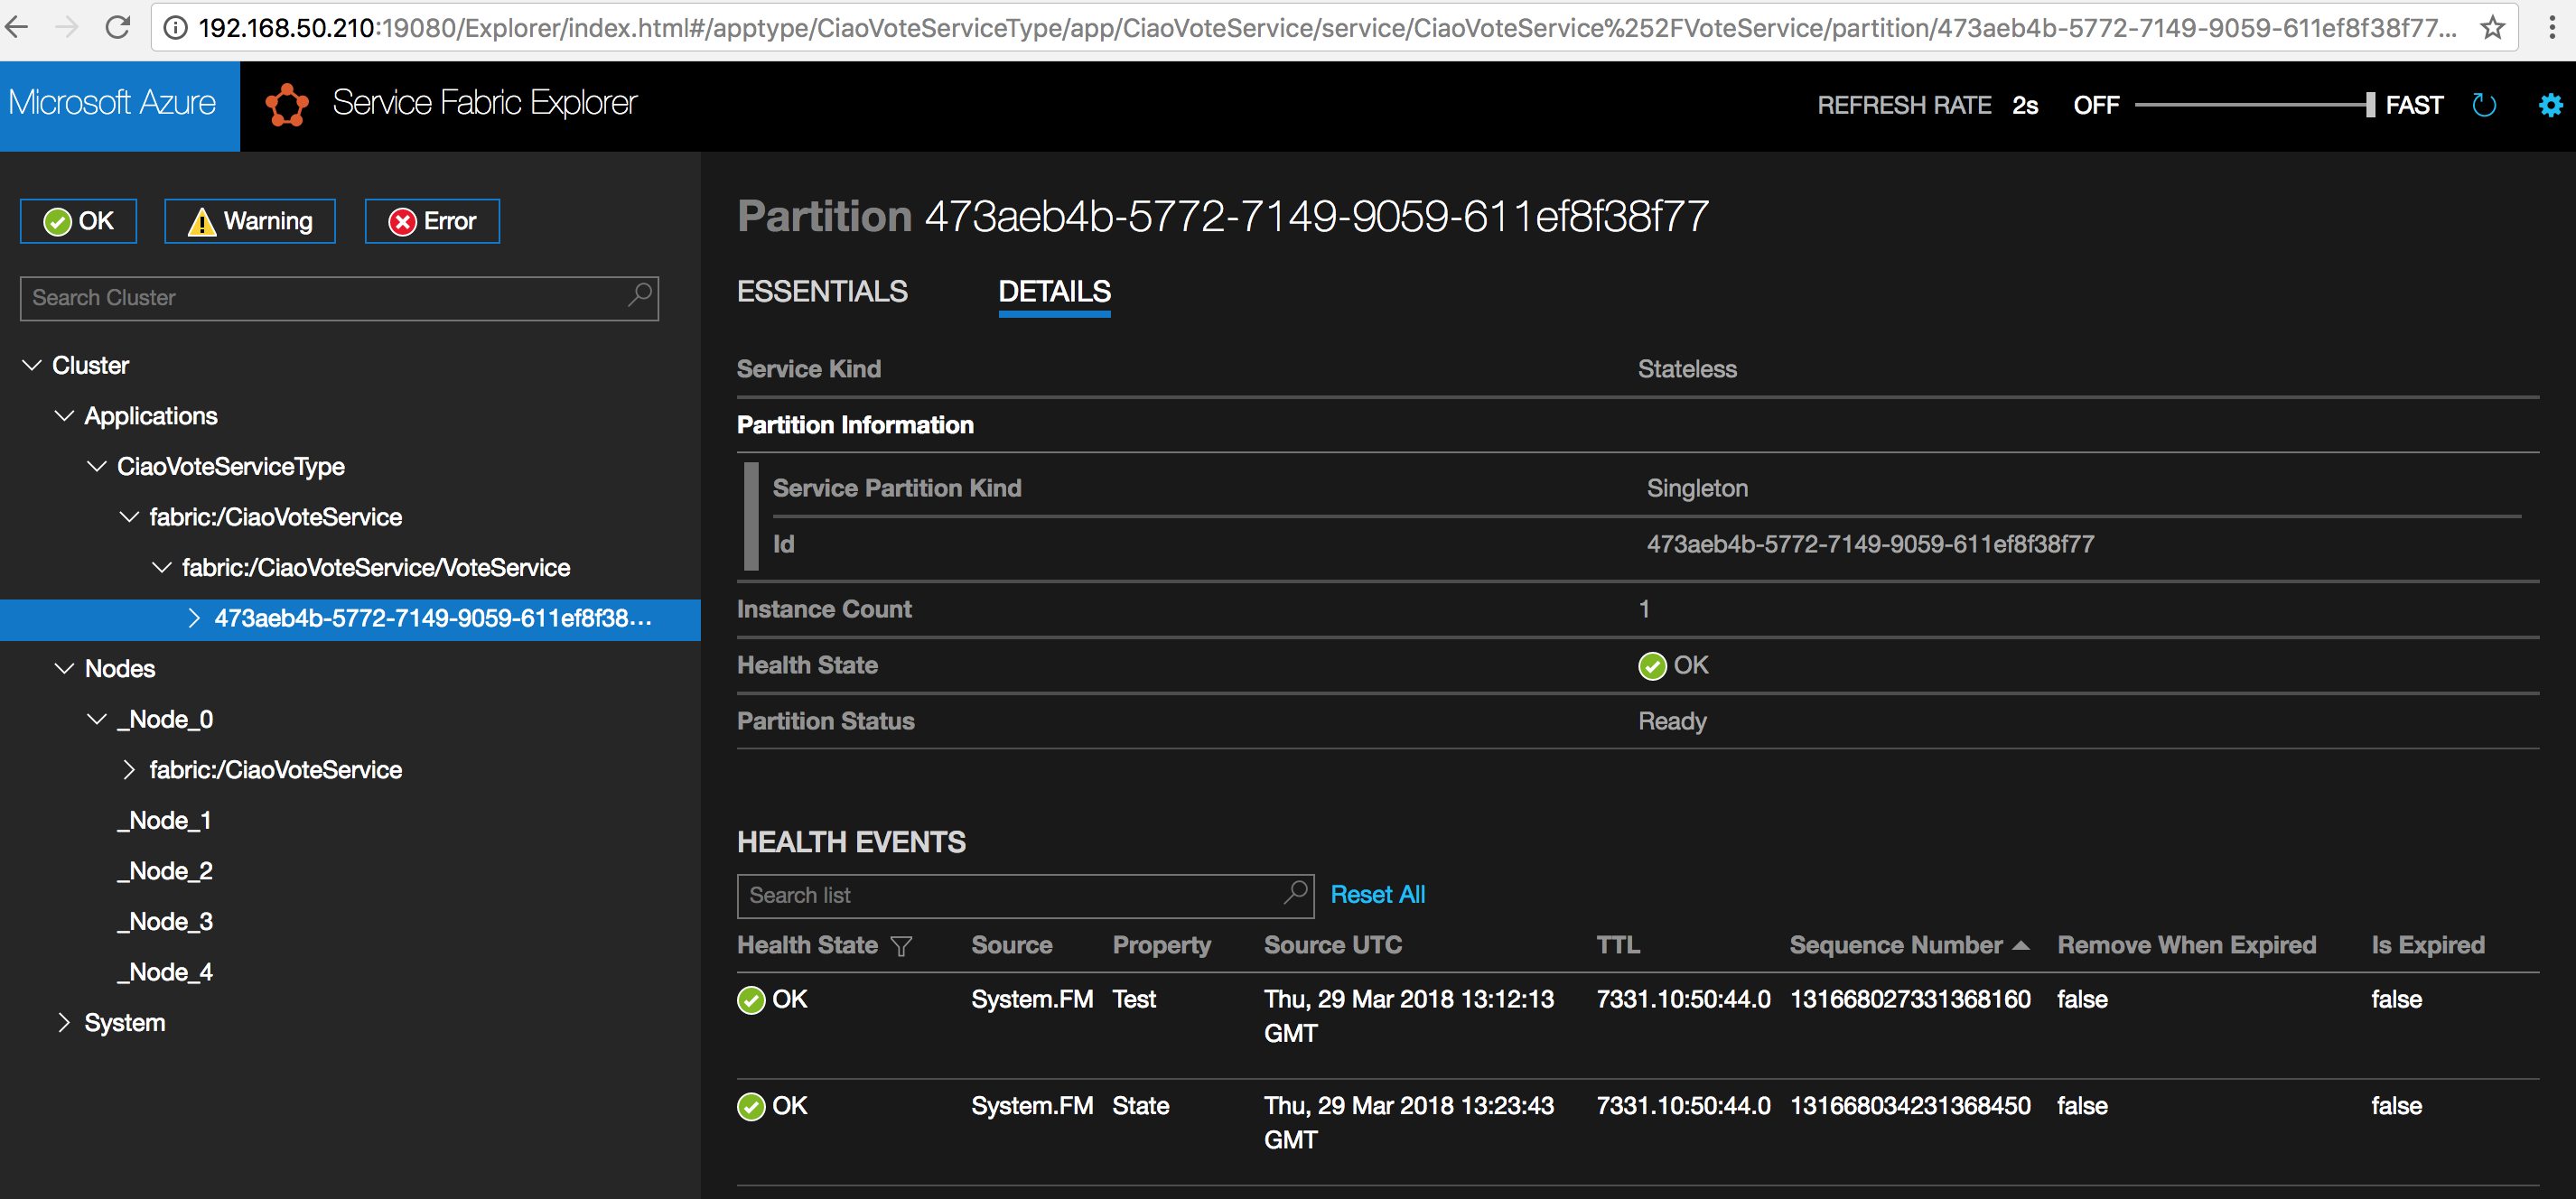Click sequence number 131668034231368450
This screenshot has height=1199, width=2576.
click(1910, 1106)
